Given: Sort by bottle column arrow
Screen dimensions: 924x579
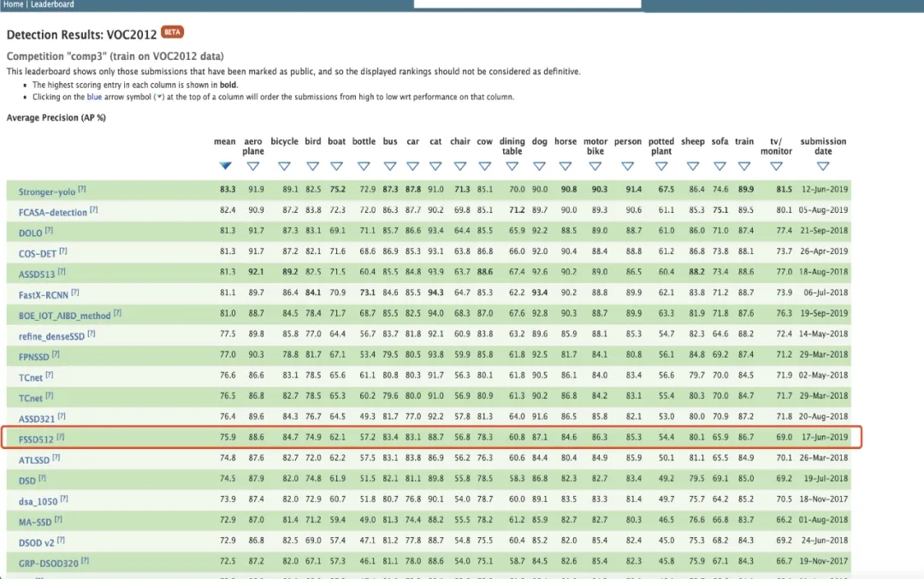Looking at the screenshot, I should pos(364,166).
